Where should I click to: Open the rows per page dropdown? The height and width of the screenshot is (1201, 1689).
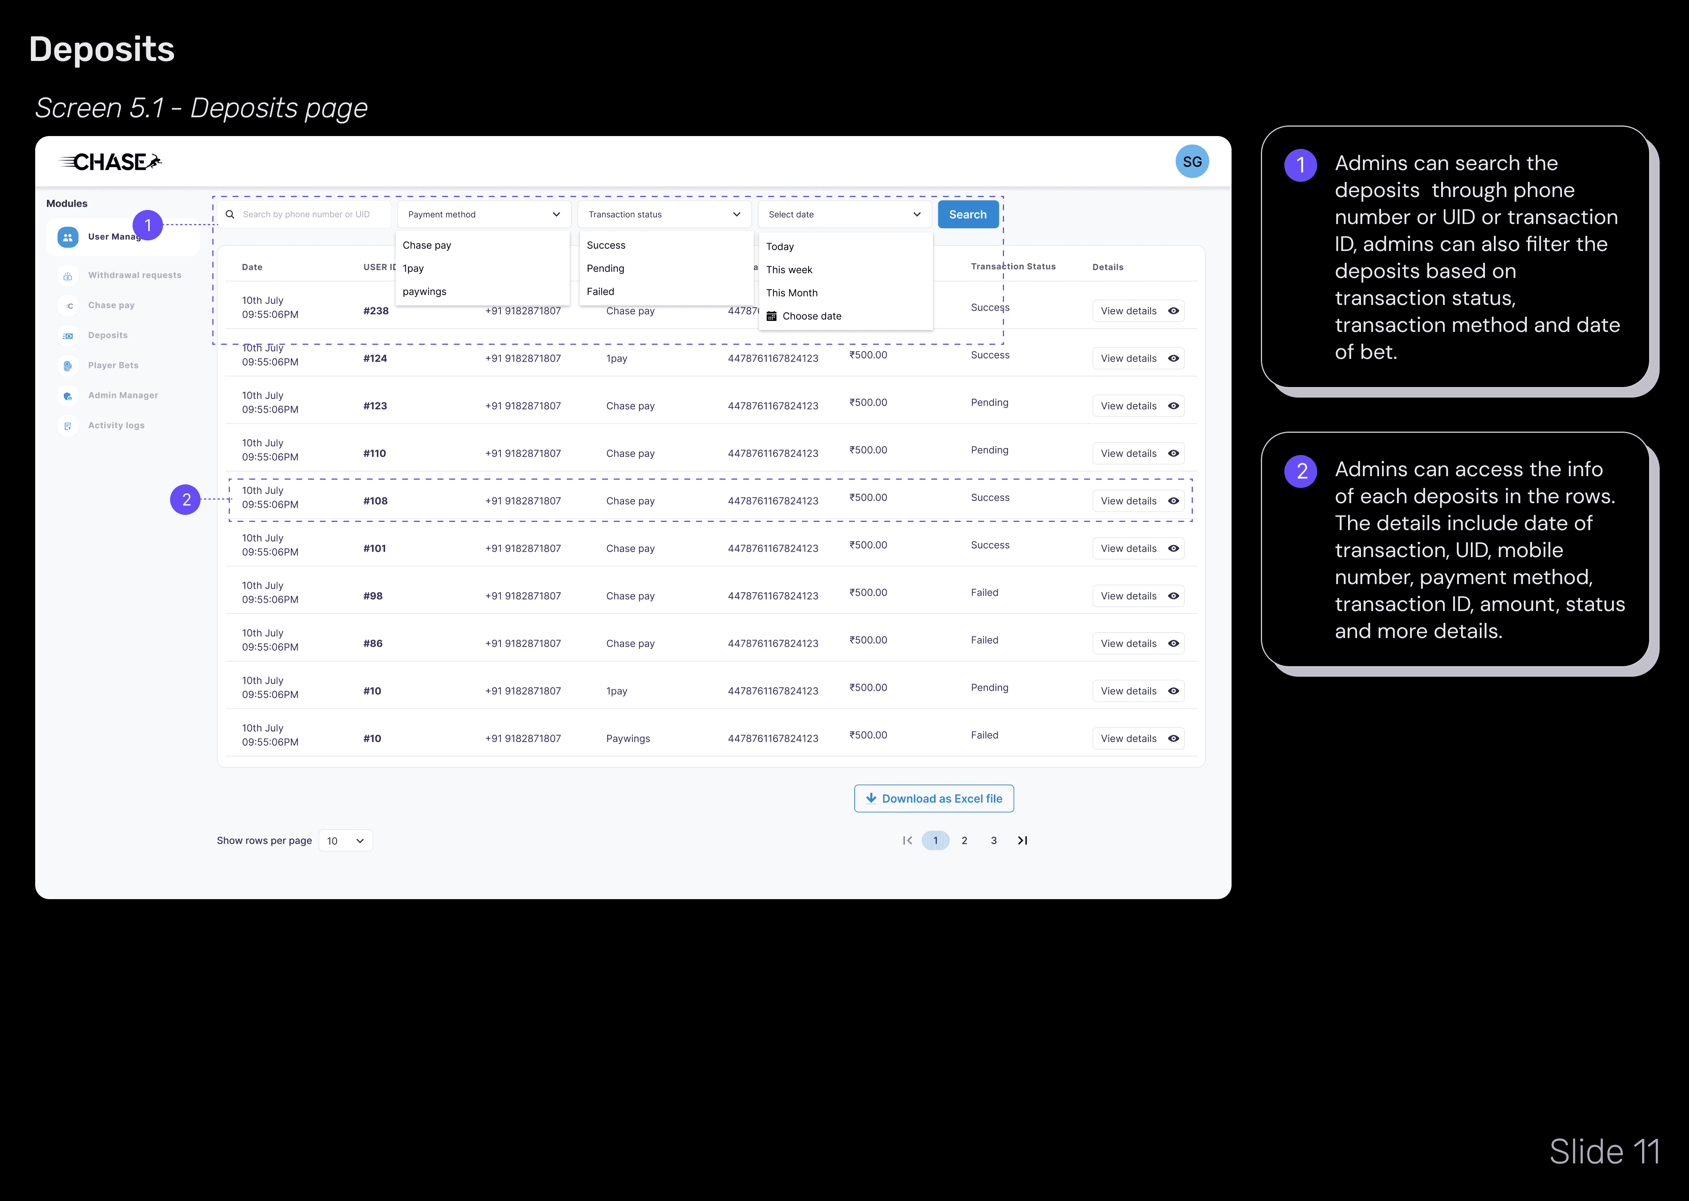(345, 841)
